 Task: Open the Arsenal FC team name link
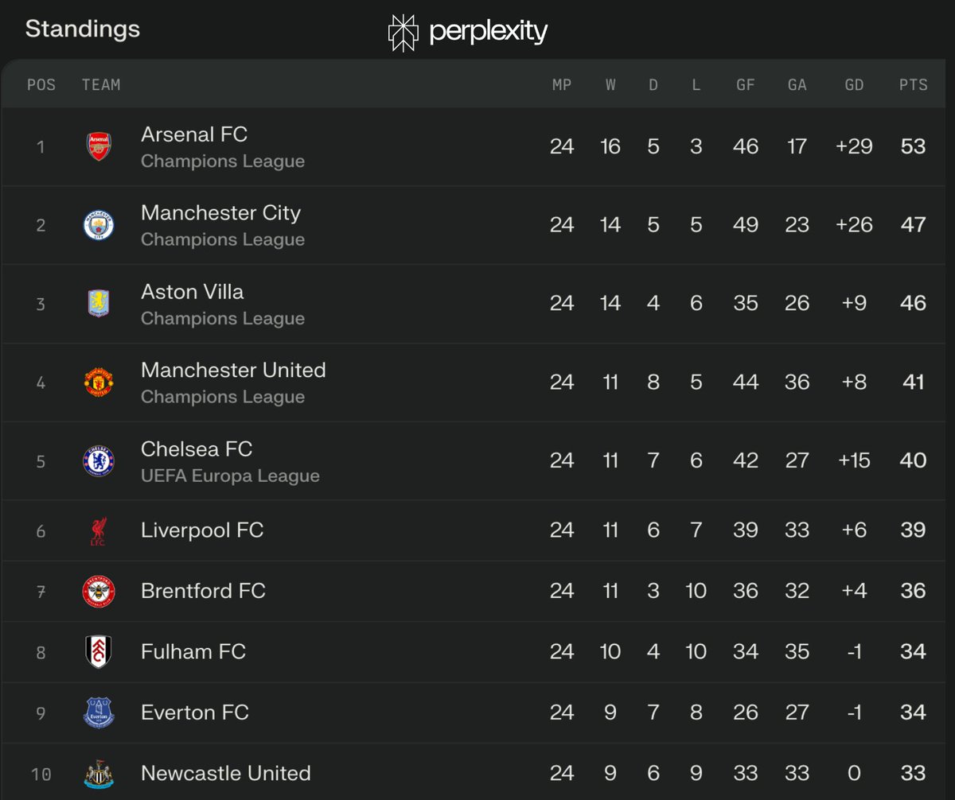(194, 134)
